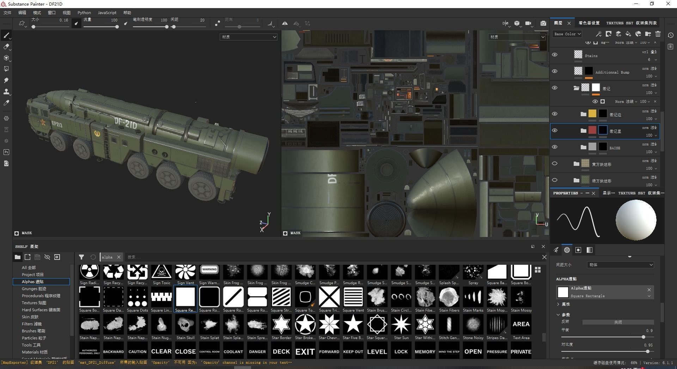
Task: Open the JavaScript menu
Action: (x=107, y=13)
